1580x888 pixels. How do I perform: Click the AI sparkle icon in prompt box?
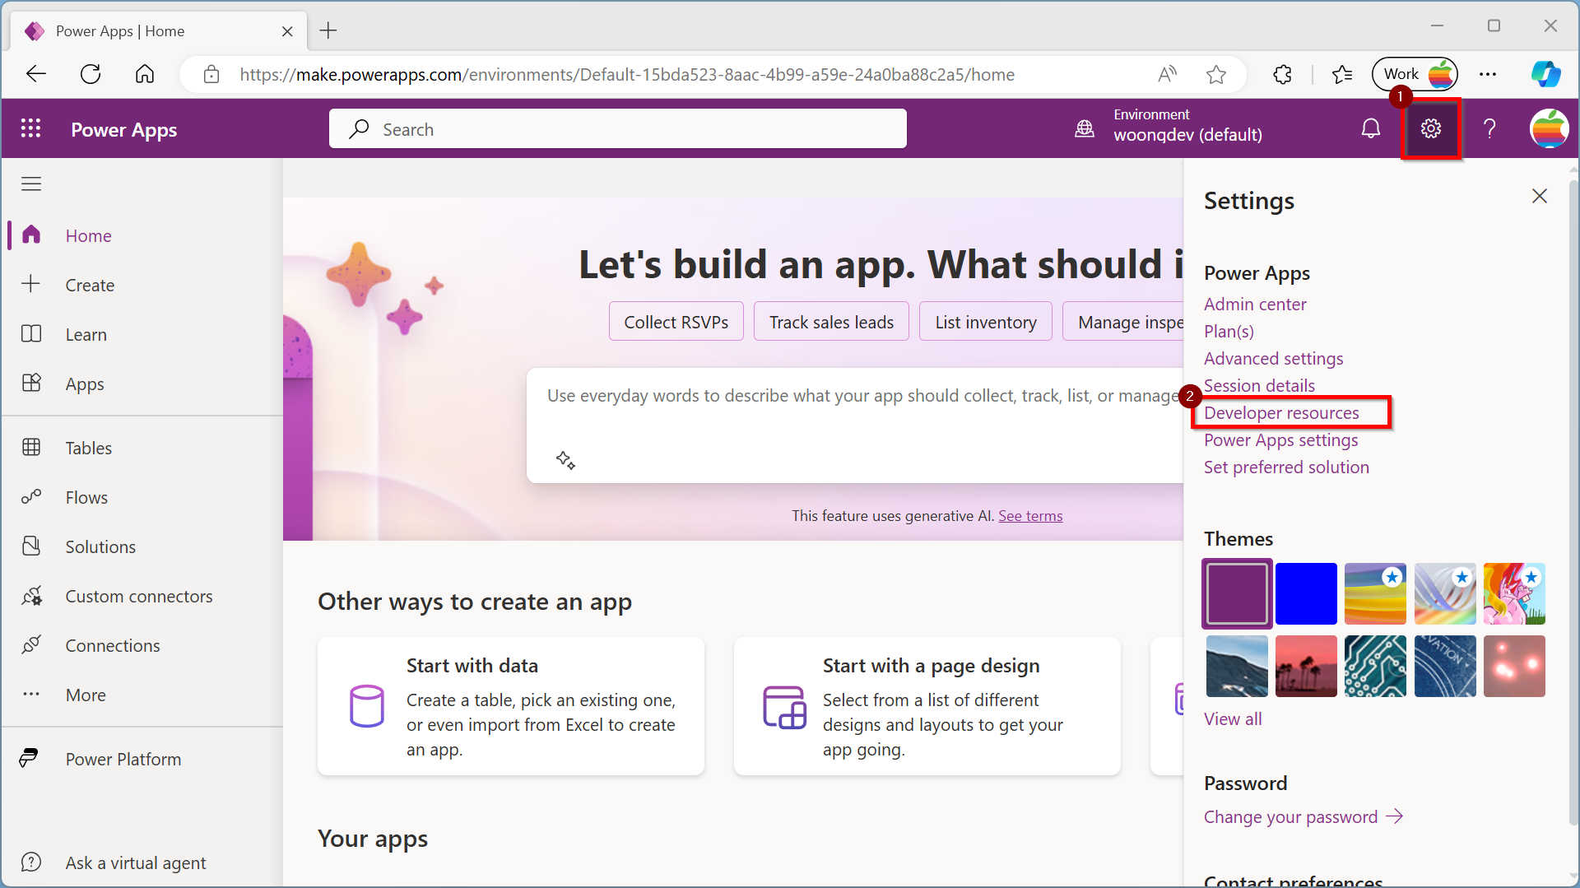(565, 460)
